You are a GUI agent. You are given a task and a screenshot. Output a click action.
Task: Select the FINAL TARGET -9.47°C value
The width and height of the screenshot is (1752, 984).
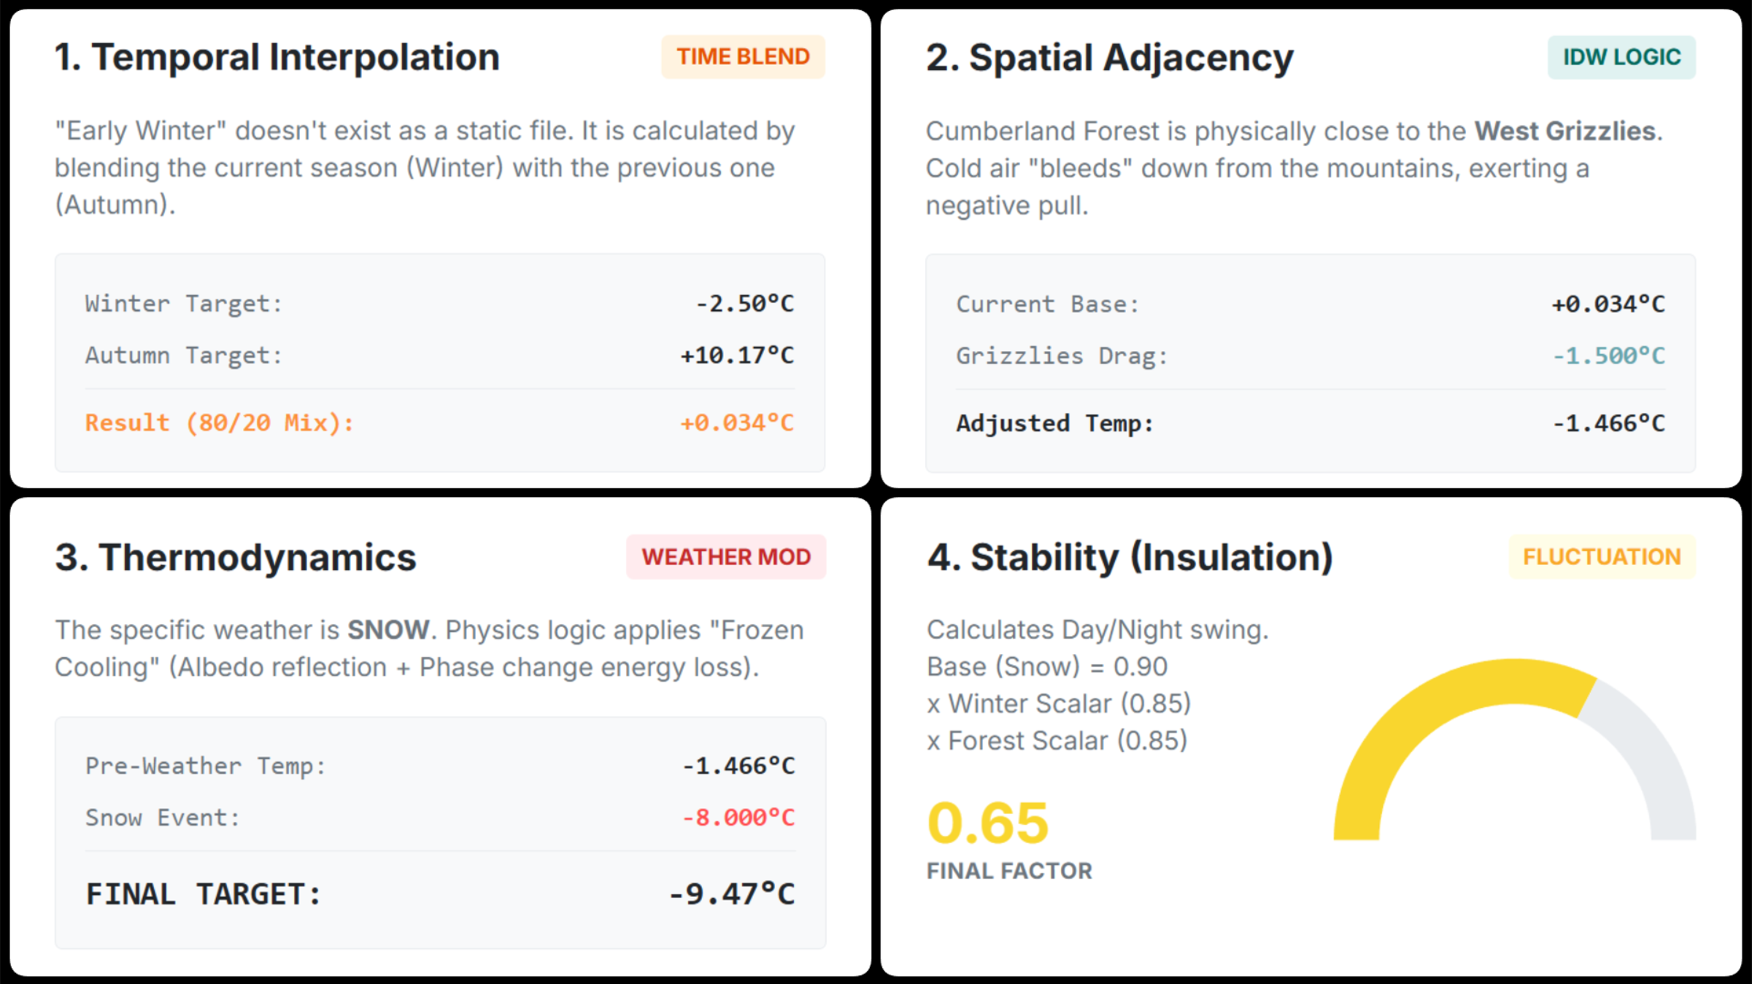tap(731, 894)
